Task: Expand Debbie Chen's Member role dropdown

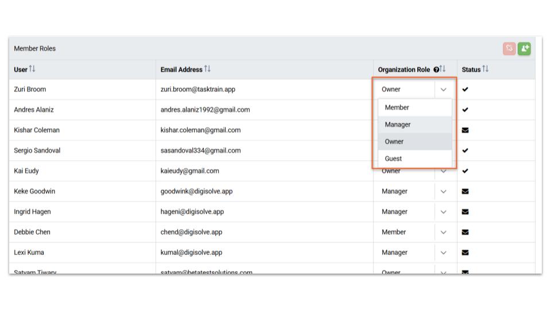Action: [x=443, y=232]
